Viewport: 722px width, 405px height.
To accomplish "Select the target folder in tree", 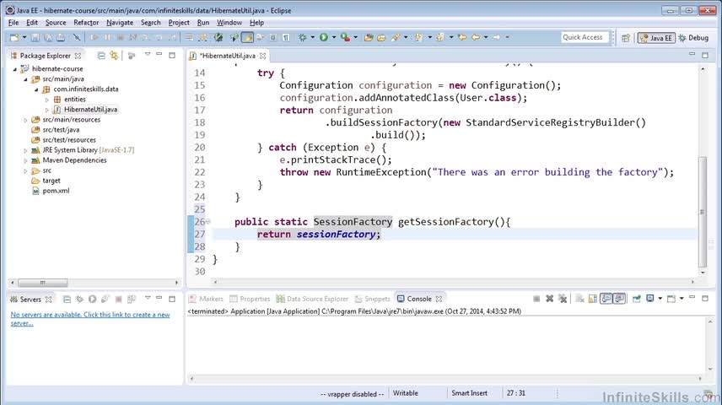I will pos(51,181).
